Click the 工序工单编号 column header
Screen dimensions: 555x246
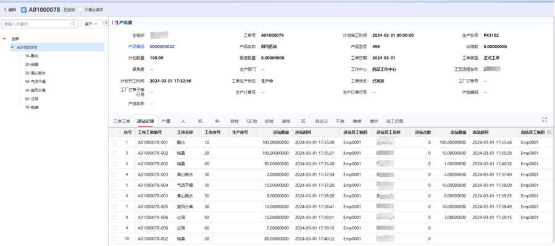point(150,132)
